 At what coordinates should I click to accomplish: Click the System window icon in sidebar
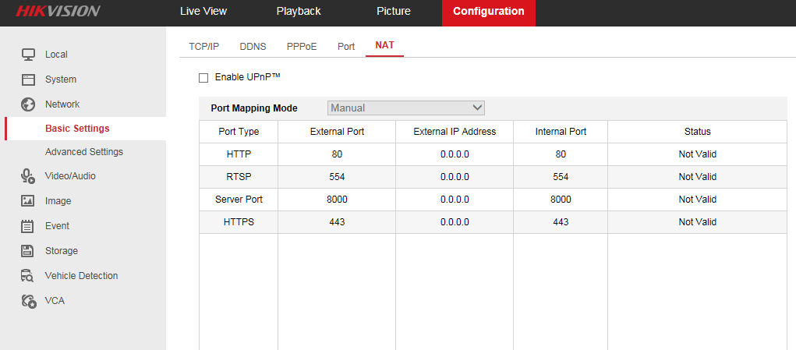28,80
